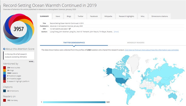Viewport: 186px width, 106px height.
Task: Switch to the News tab
Action: (58, 16)
